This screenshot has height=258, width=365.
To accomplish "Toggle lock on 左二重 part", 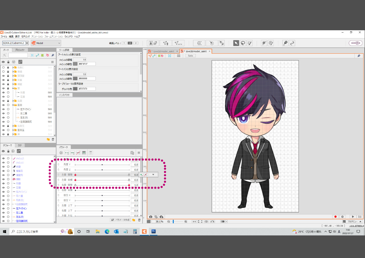I will [x=8, y=113].
